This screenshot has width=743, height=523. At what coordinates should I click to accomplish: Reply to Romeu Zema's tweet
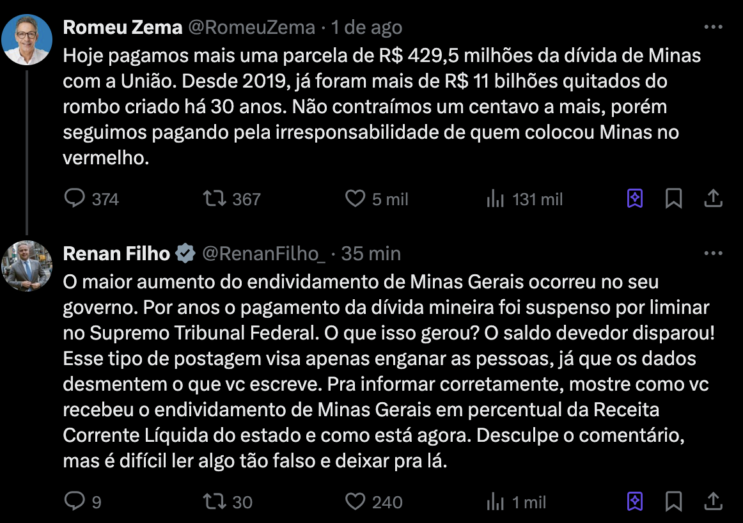click(x=75, y=199)
